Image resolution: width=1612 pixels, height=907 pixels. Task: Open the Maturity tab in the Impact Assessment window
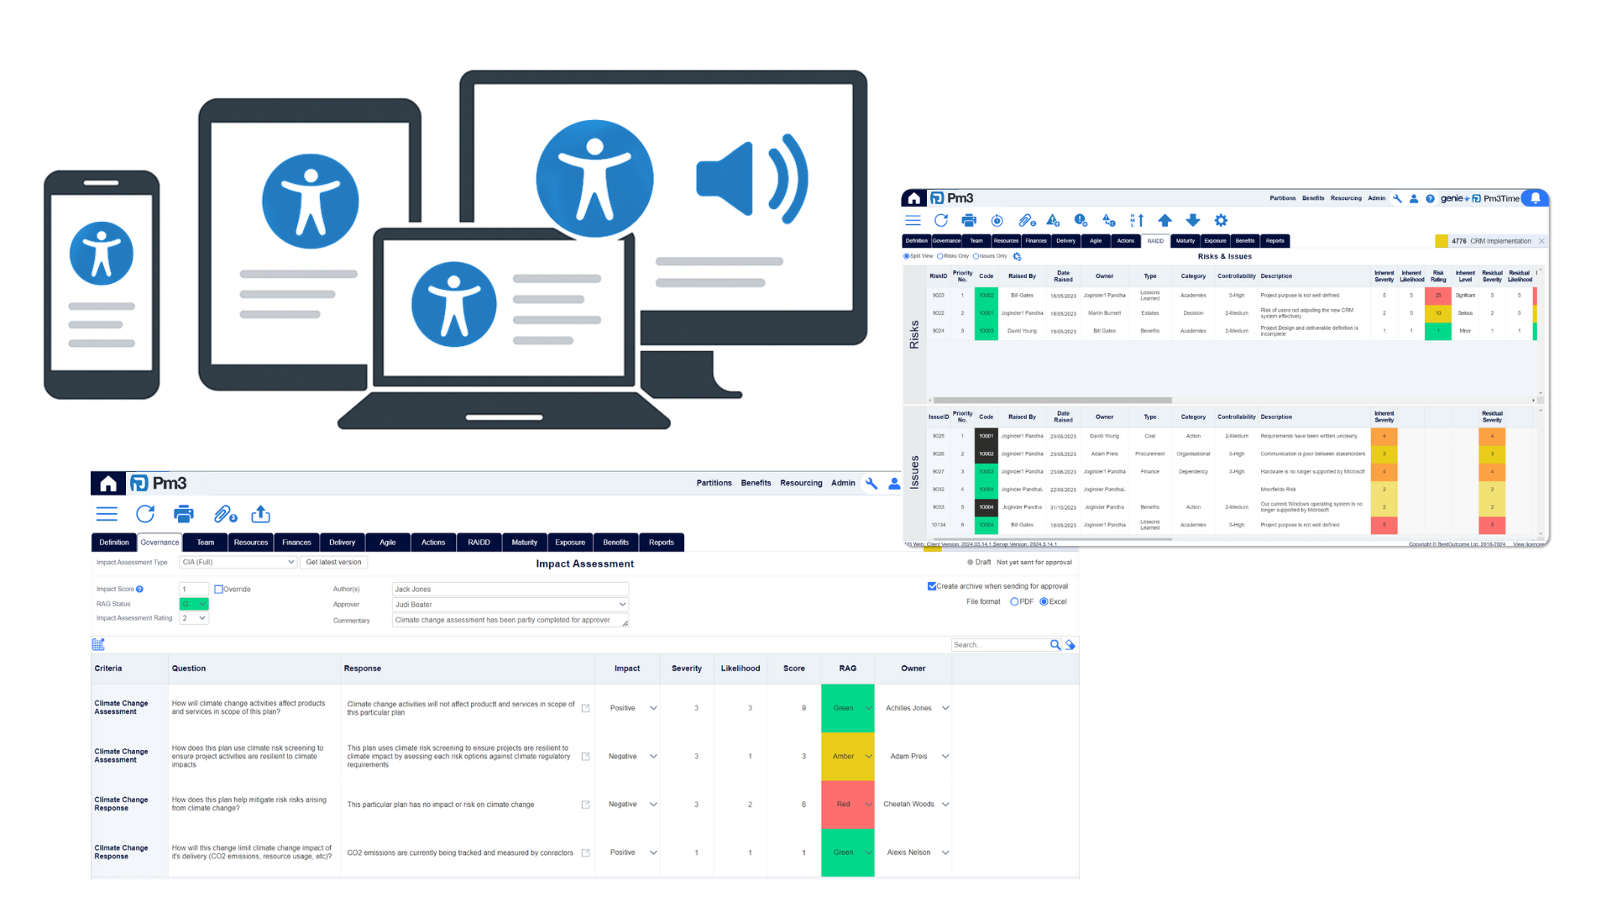tap(525, 543)
